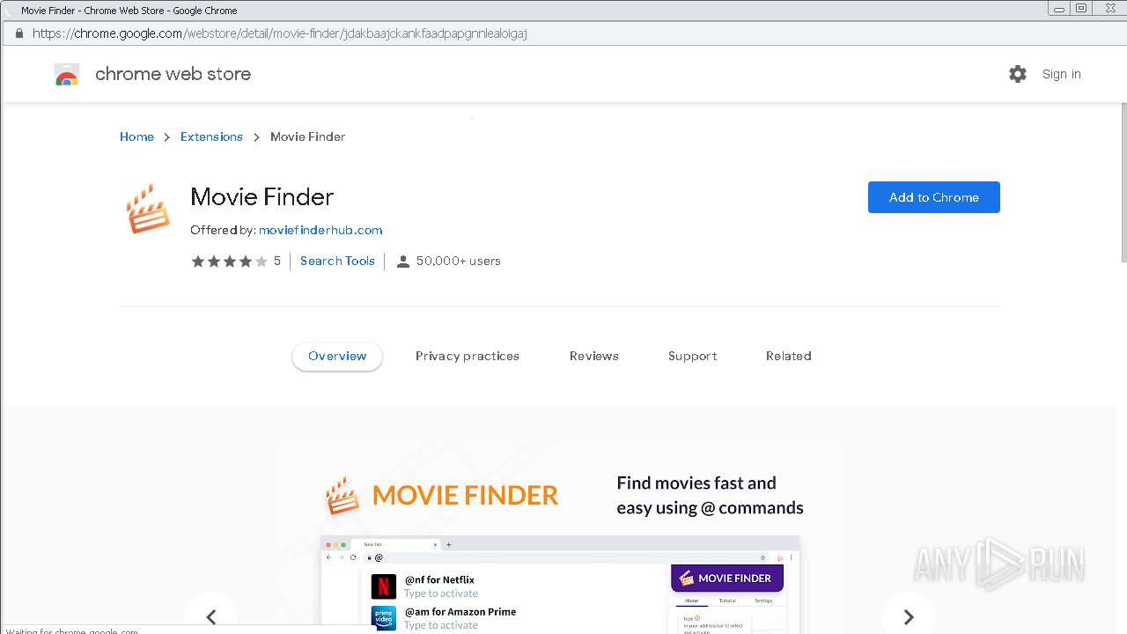Click Add to Chrome button
The height and width of the screenshot is (634, 1127).
934,197
